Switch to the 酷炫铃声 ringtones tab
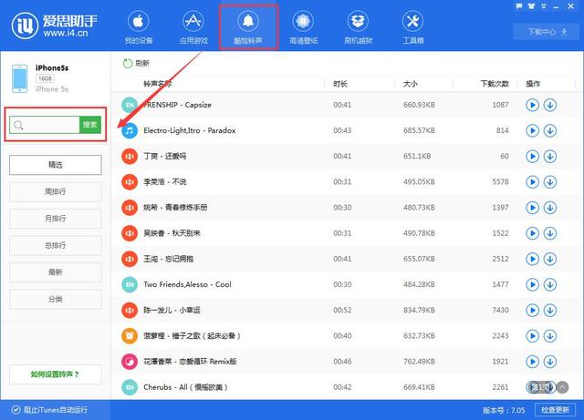584x420 pixels. (248, 27)
